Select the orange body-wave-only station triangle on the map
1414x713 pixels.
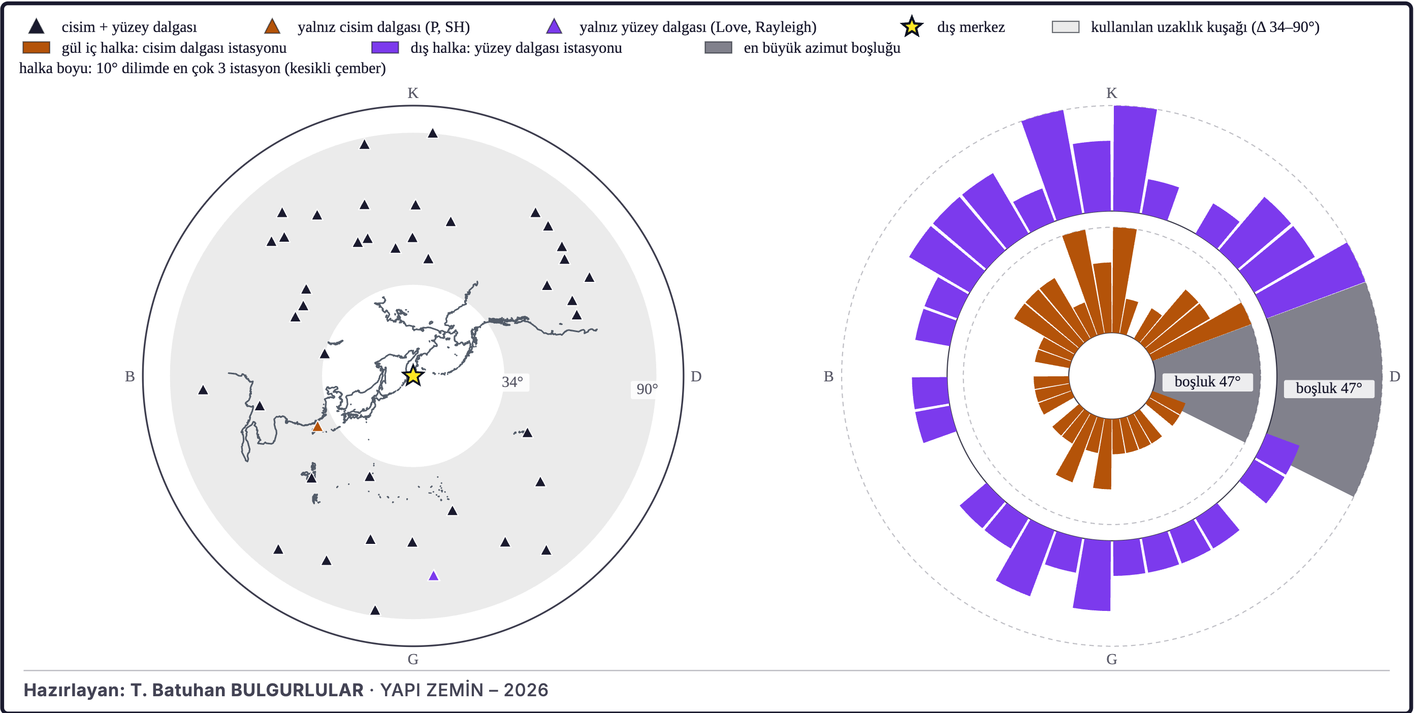coord(317,427)
